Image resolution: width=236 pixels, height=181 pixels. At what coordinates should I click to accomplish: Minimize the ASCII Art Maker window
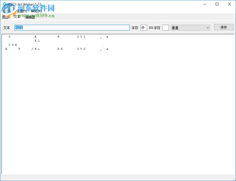[x=204, y=4]
